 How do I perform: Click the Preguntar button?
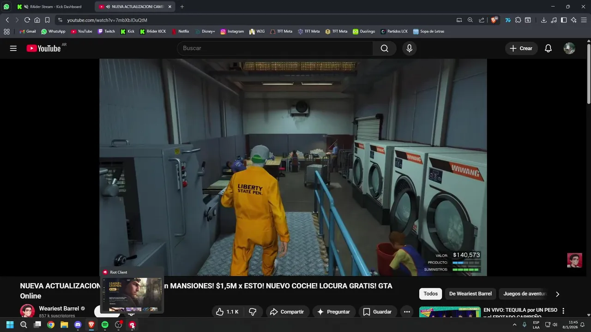pos(333,312)
